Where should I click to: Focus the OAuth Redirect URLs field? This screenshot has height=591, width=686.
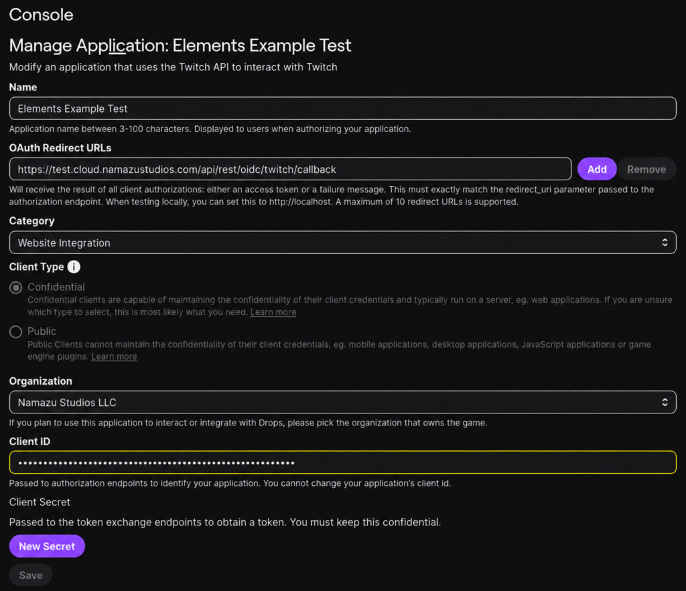click(290, 169)
